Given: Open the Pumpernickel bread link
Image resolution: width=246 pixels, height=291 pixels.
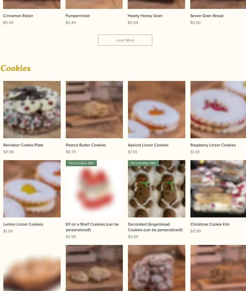Looking at the screenshot, I should (78, 16).
